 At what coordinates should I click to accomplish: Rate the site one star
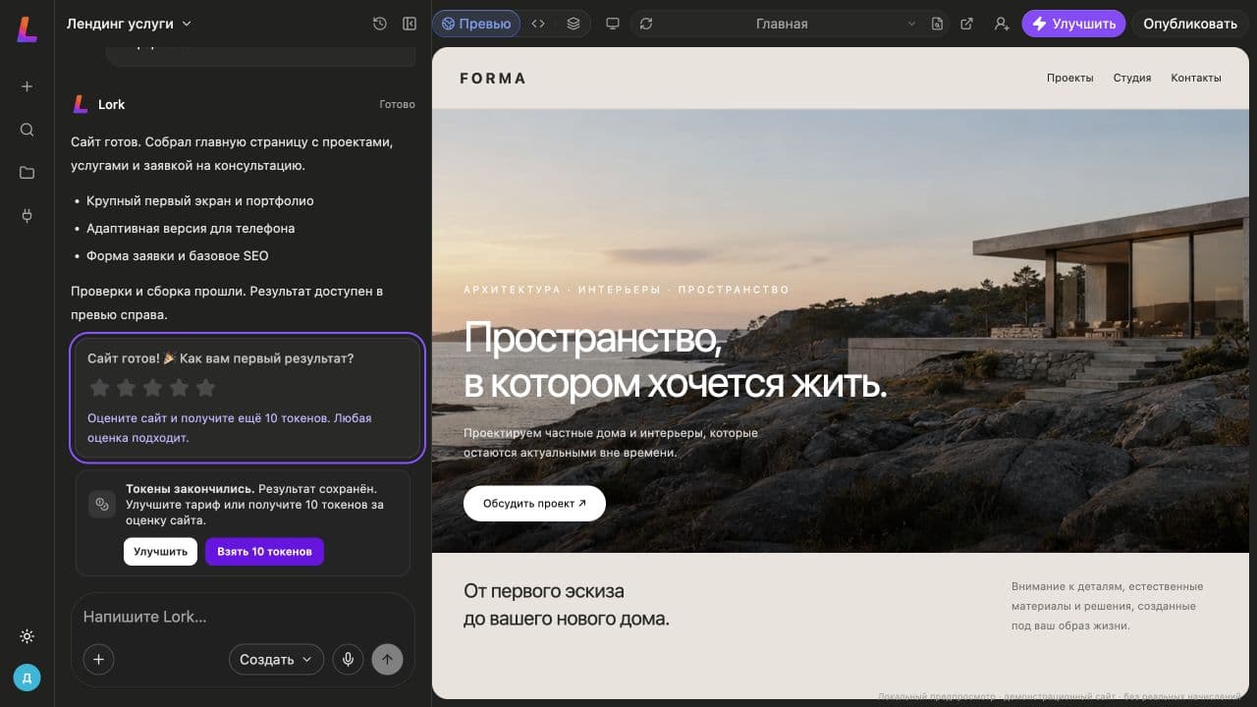(x=99, y=388)
